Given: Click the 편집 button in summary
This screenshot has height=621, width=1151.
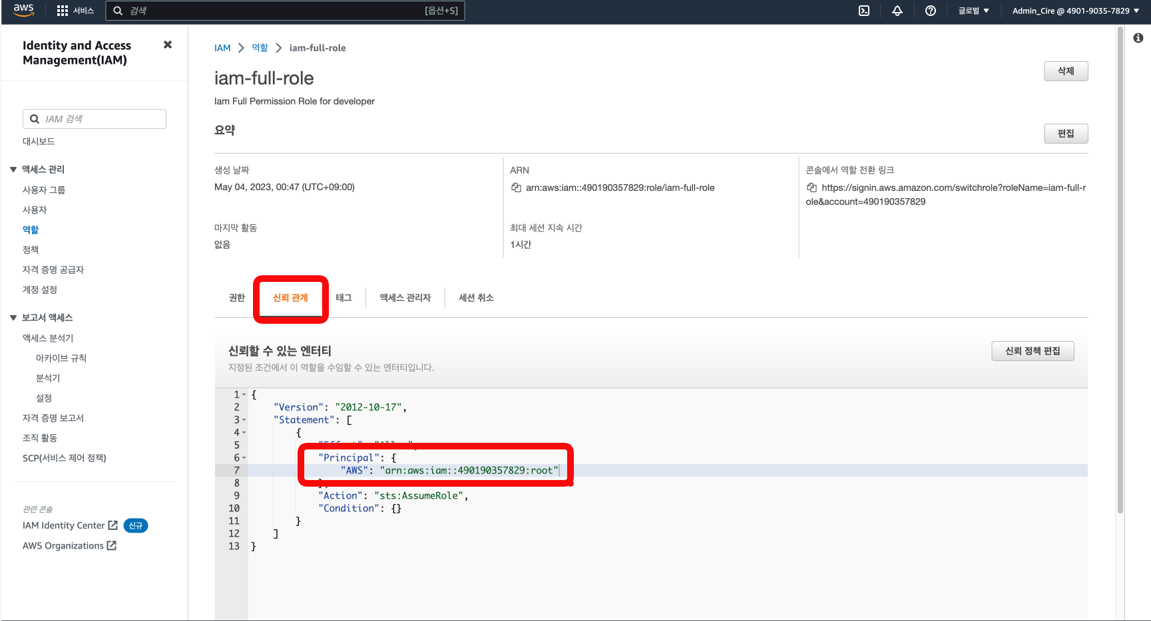Looking at the screenshot, I should [1066, 134].
